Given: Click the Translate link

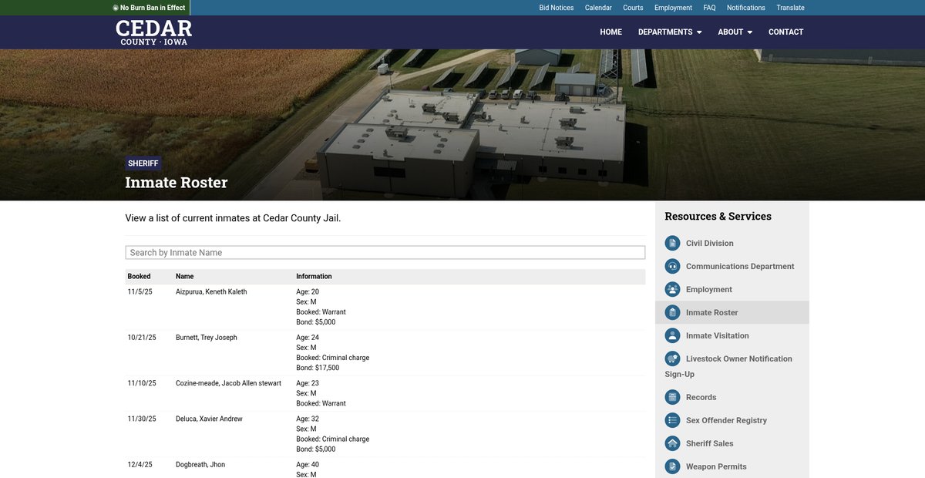Looking at the screenshot, I should pyautogui.click(x=790, y=8).
